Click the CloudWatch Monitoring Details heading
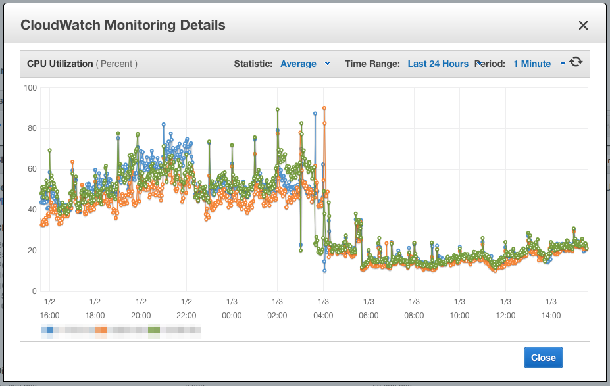This screenshot has width=610, height=386. coord(123,25)
